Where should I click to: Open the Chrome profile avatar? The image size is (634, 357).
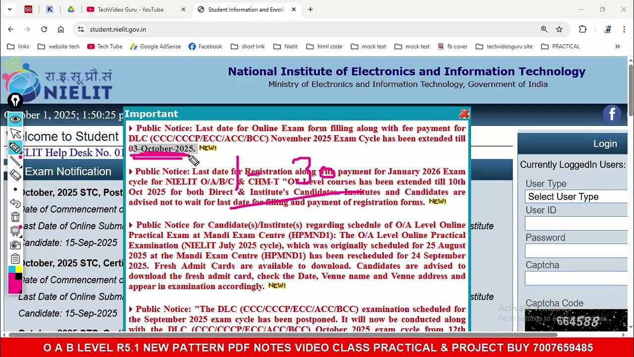tap(608, 29)
